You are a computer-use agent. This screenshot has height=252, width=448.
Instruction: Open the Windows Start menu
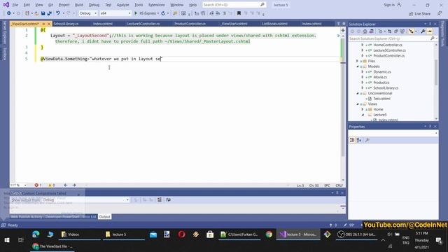pyautogui.click(x=7, y=240)
